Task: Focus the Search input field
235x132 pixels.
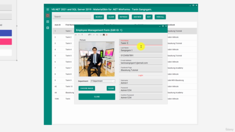Action: point(72,17)
